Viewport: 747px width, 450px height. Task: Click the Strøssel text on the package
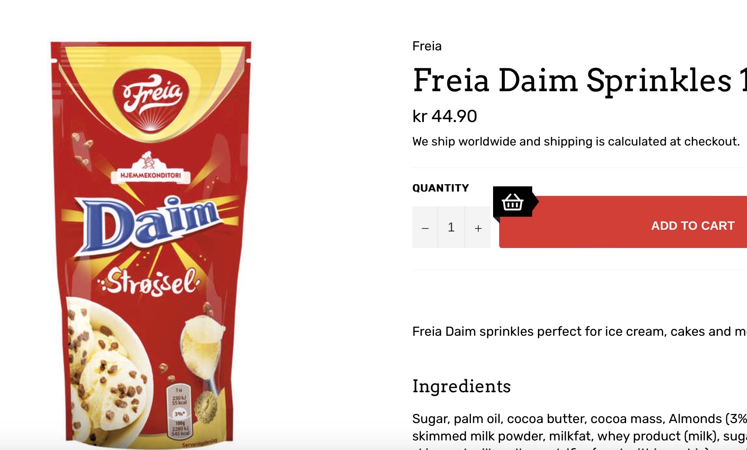pos(150,281)
